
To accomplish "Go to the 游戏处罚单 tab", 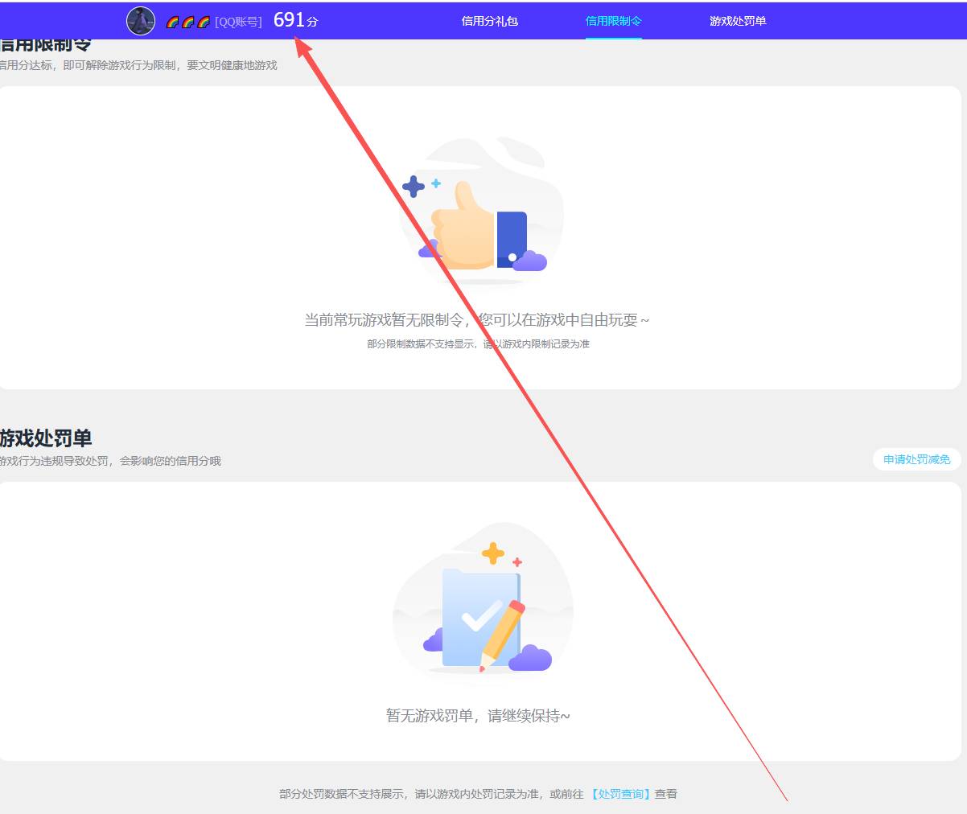I will coord(738,21).
